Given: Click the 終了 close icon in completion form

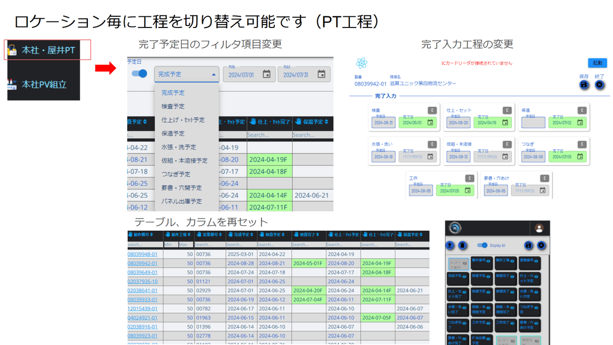Looking at the screenshot, I should tap(600, 85).
